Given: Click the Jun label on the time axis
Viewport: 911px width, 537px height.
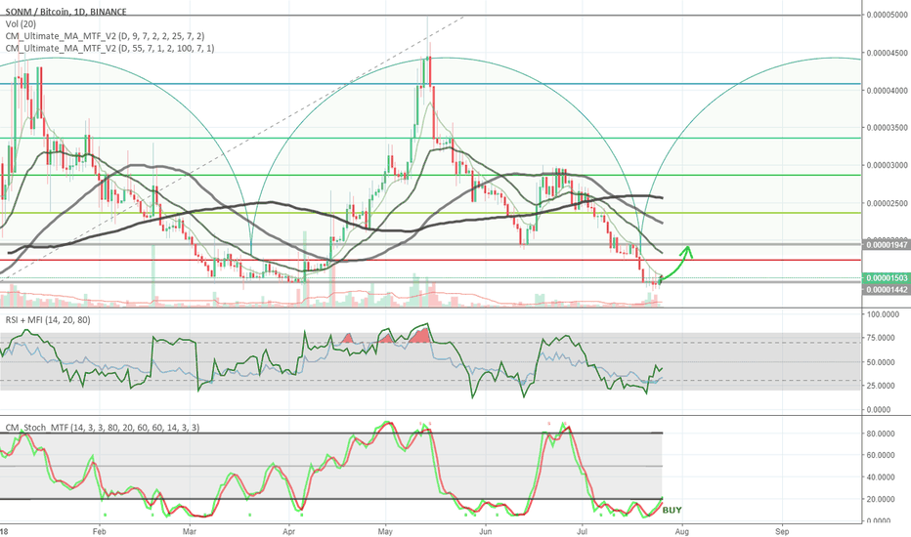Looking at the screenshot, I should pos(486,531).
